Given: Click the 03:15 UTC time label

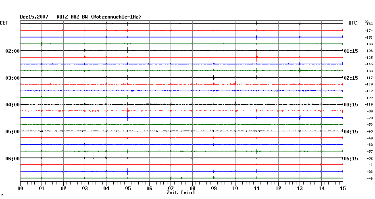Looking at the screenshot, I should tap(351, 105).
